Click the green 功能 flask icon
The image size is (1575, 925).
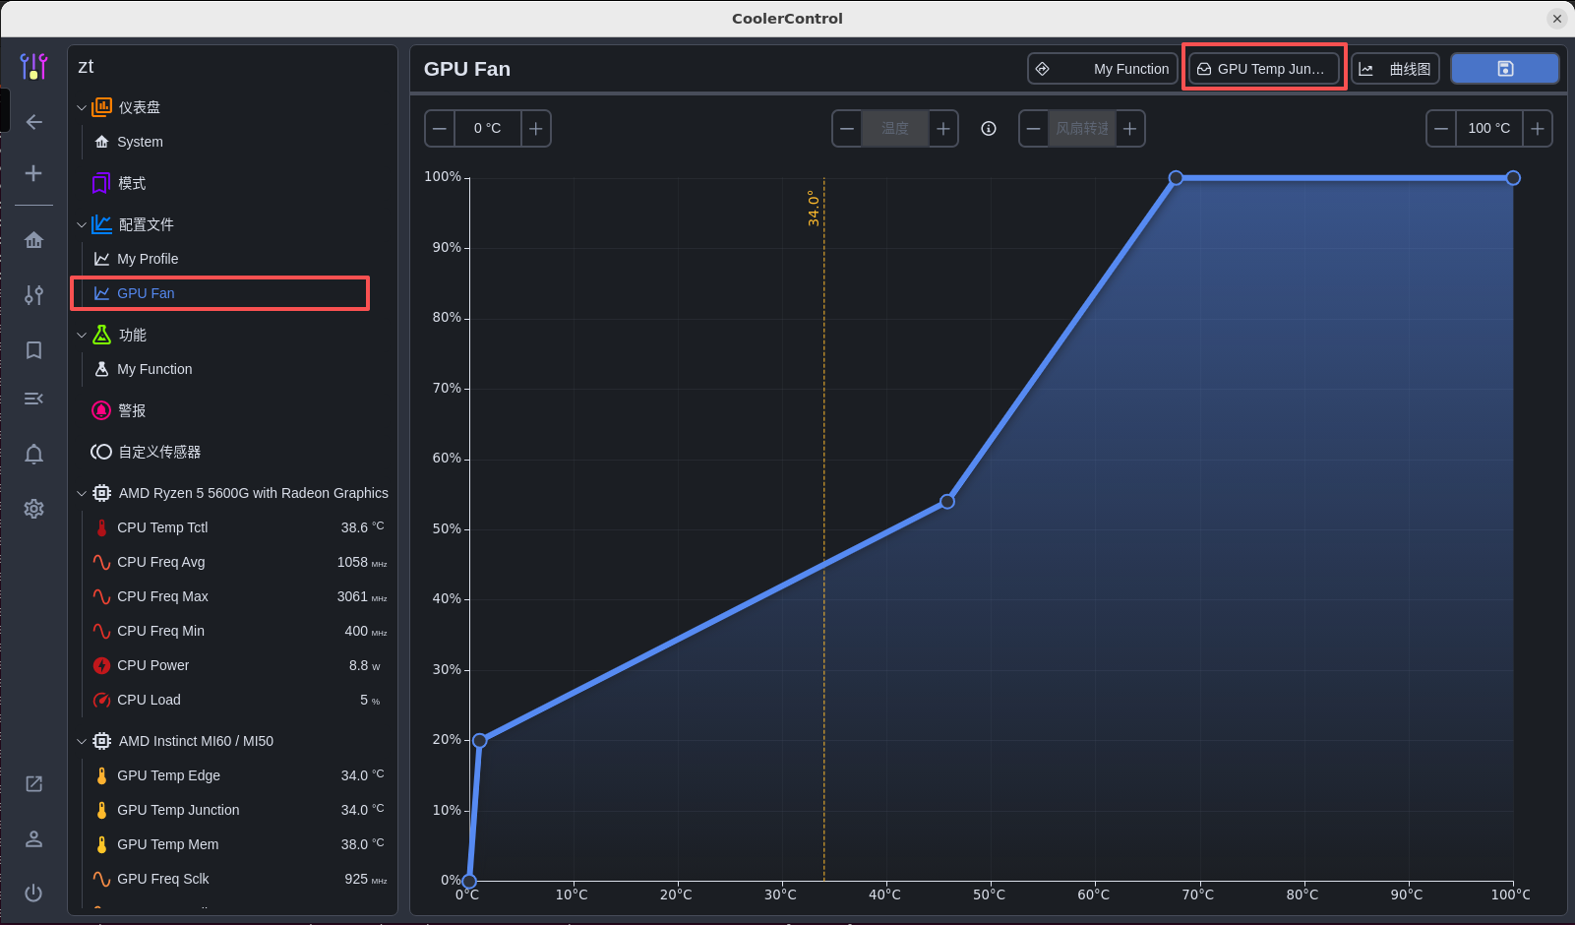[101, 335]
